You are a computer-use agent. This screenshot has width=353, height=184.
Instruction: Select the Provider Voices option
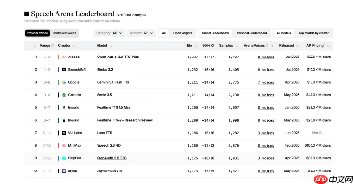coord(37,33)
